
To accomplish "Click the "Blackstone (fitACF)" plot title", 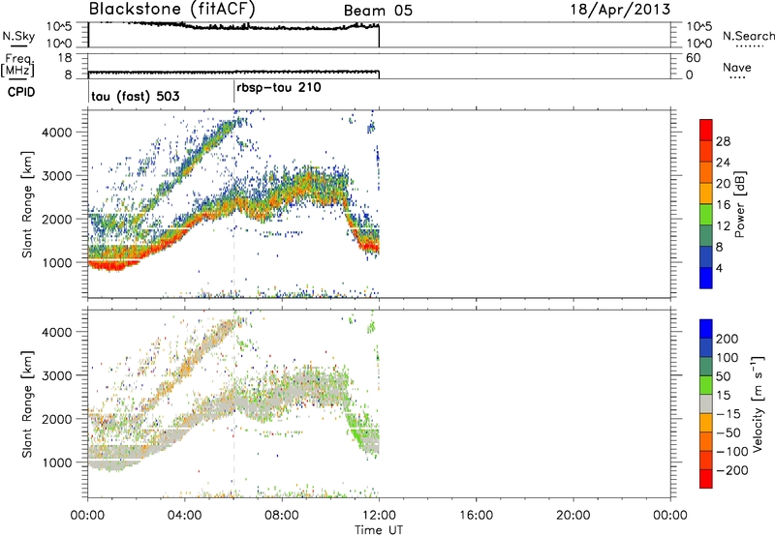I will click(171, 9).
